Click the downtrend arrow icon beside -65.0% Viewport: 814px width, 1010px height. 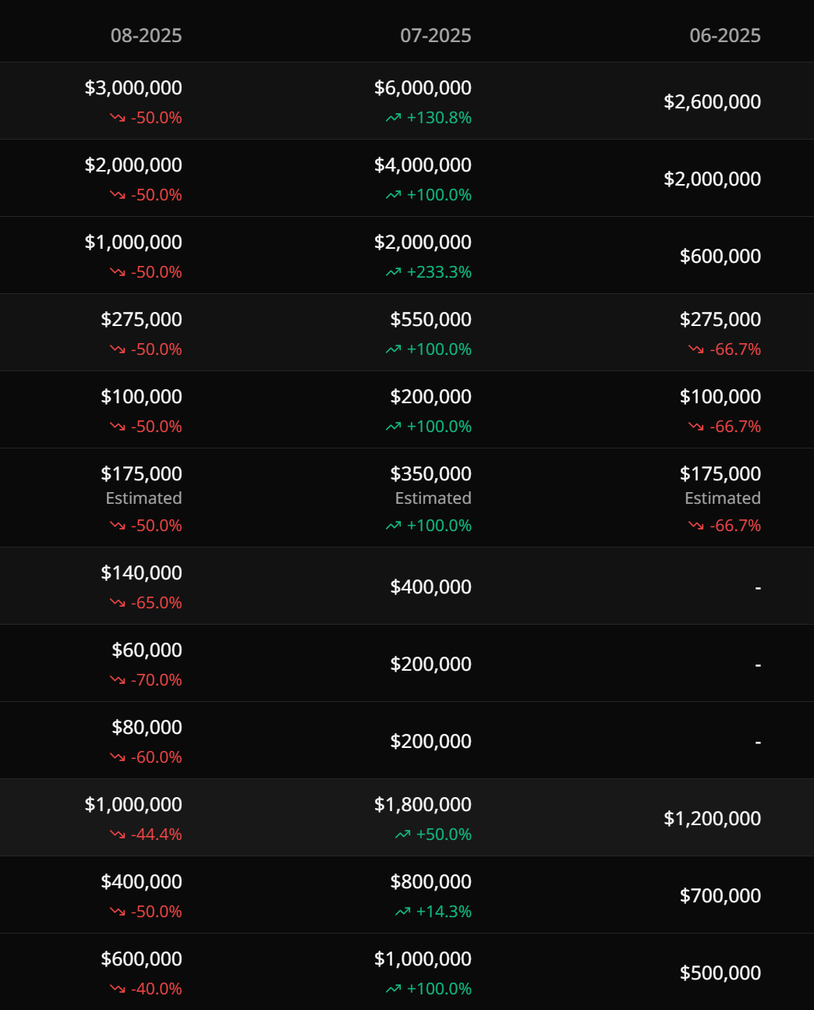click(x=118, y=603)
